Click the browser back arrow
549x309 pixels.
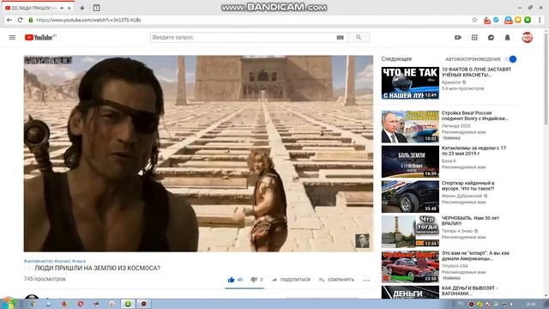coord(9,20)
